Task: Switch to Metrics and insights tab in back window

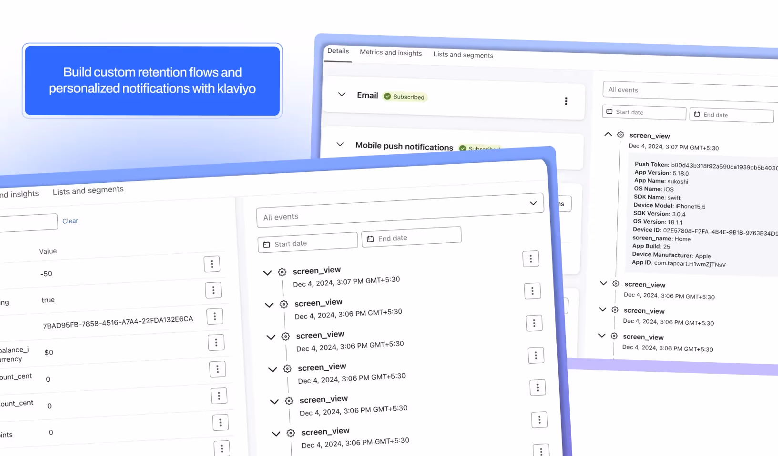Action: [391, 52]
